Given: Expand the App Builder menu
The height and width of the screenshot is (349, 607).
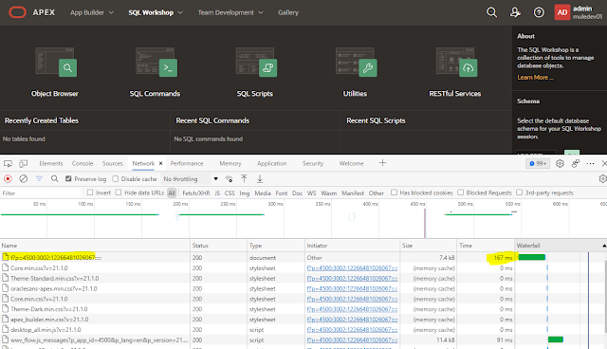Looking at the screenshot, I should (x=92, y=12).
